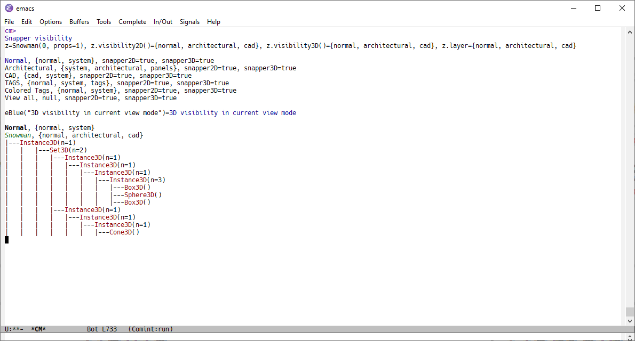
Task: Click the 'Instance3D(n=3)' tree node
Action: click(x=137, y=180)
